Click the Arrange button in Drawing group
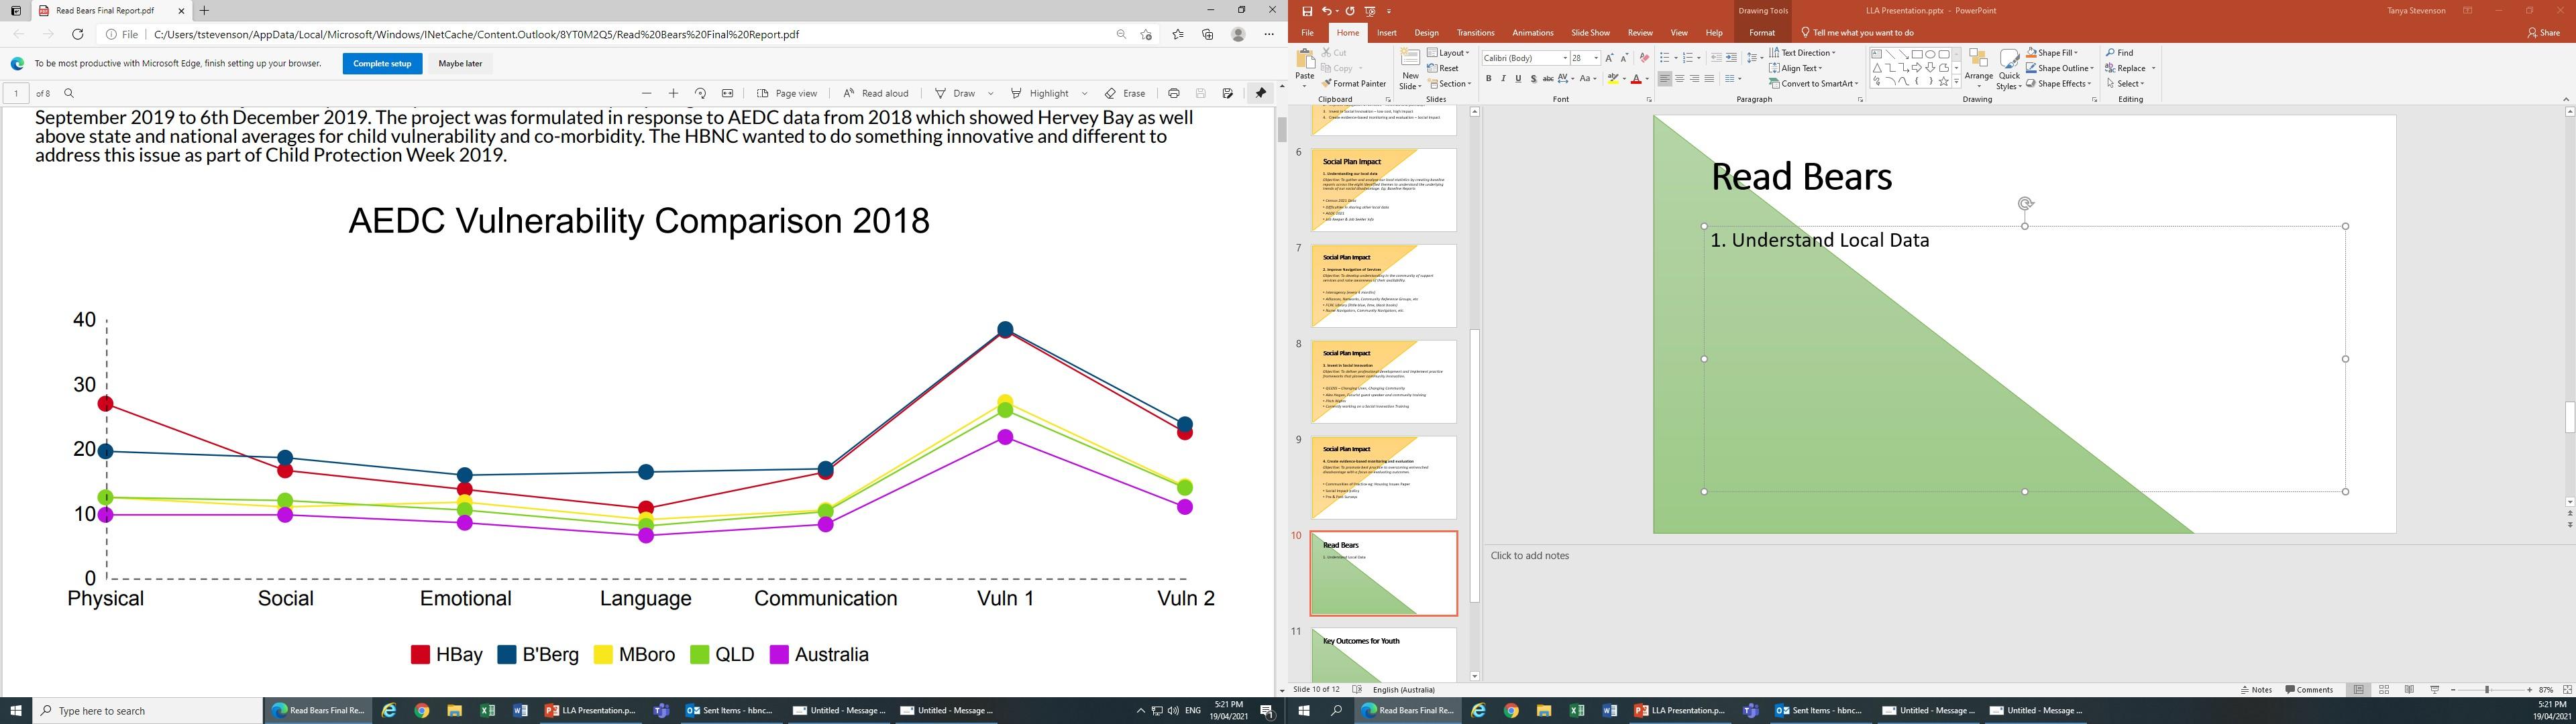Viewport: 2576px width, 724px height. coord(1978,67)
